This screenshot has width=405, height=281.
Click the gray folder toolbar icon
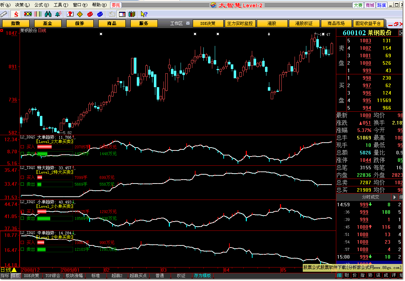tap(112, 14)
